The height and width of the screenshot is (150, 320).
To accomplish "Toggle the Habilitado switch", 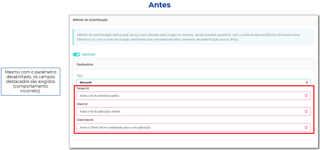I will (x=76, y=55).
